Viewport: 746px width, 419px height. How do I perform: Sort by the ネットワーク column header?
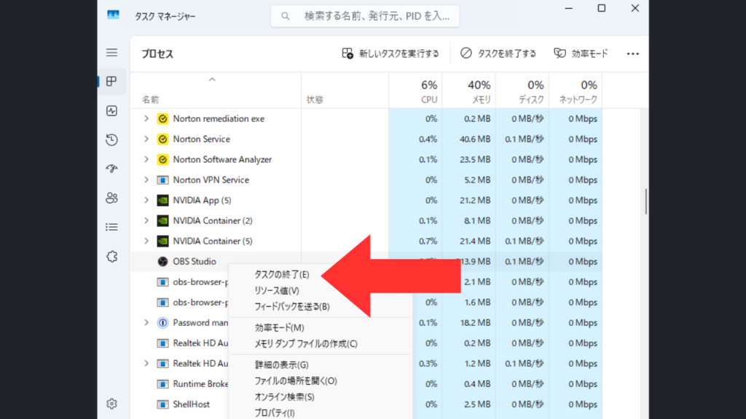(576, 91)
